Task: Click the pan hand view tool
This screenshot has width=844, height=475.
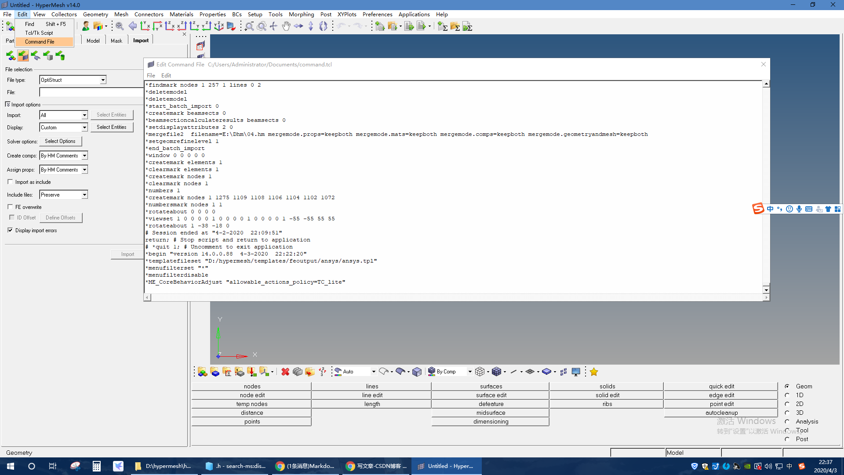Action: point(286,26)
